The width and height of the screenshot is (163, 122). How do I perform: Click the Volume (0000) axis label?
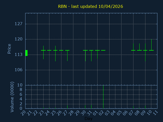pos(12,97)
